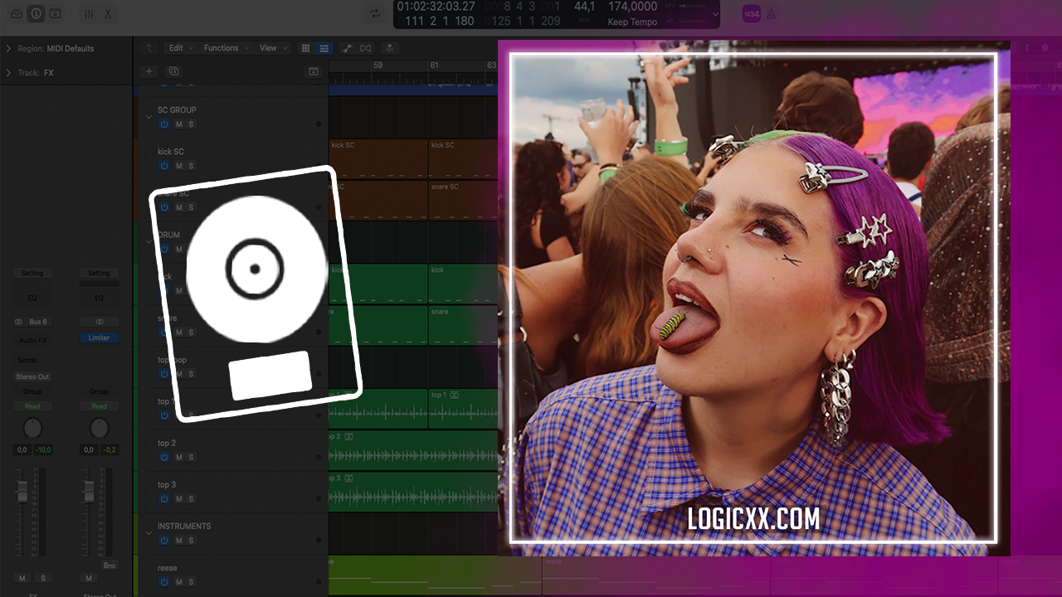This screenshot has height=597, width=1062.
Task: Open the Functions menu
Action: click(x=226, y=48)
